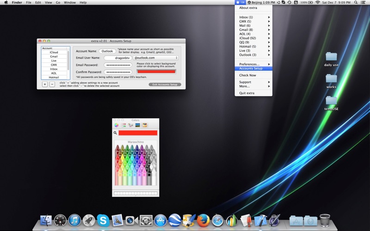The height and width of the screenshot is (231, 370).
Task: Launch Google Earth from the dock
Action: coord(175,221)
